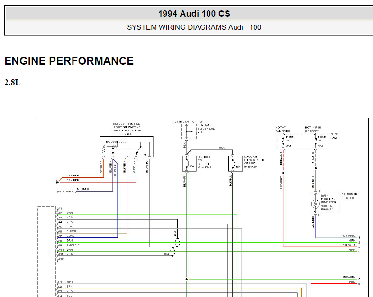Click the malfunction indicator 'CHECK ENGINE' lamp

(316, 204)
